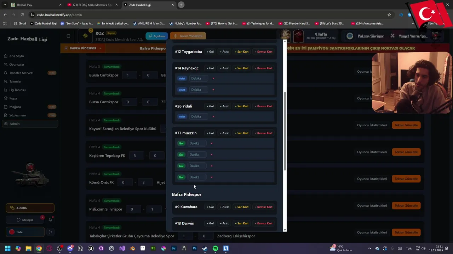Click the Dakika field in Yidali's Asist row
Screen dimensions: 453x254
(x=198, y=116)
